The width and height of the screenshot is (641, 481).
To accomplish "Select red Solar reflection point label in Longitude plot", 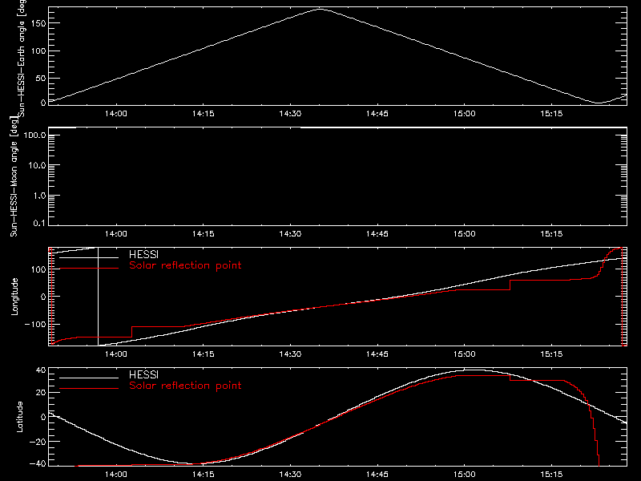I will click(185, 265).
